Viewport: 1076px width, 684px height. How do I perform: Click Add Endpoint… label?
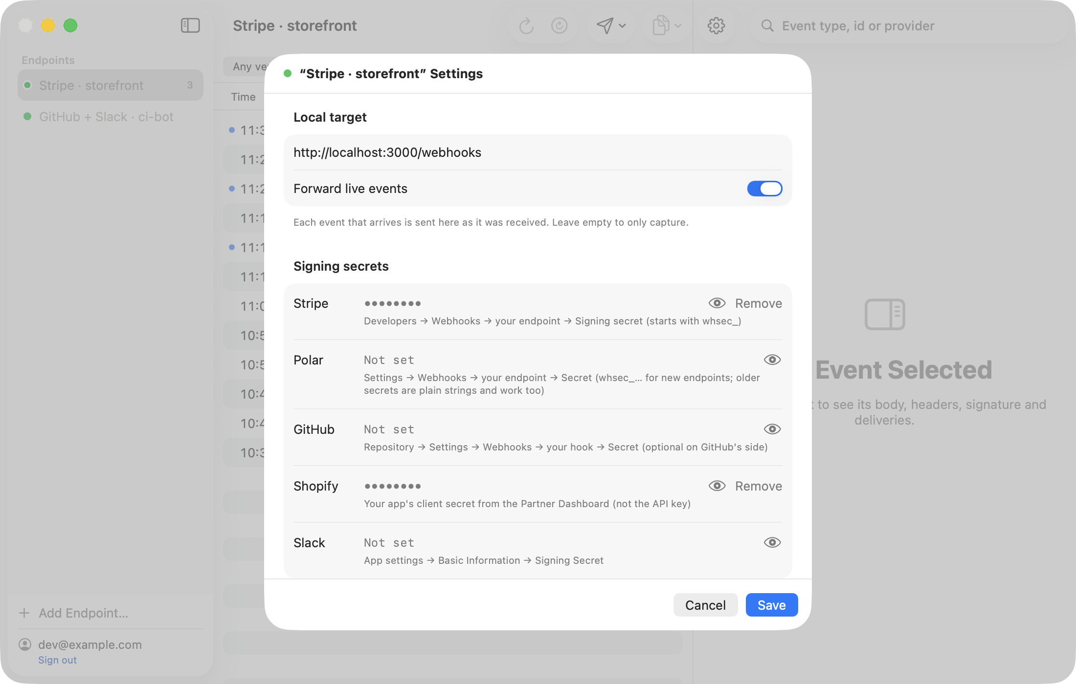[x=84, y=613]
